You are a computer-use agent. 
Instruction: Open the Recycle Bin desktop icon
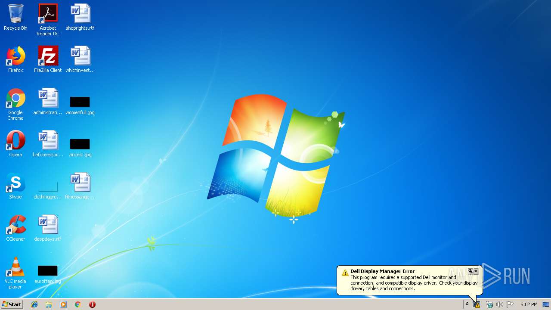point(15,17)
